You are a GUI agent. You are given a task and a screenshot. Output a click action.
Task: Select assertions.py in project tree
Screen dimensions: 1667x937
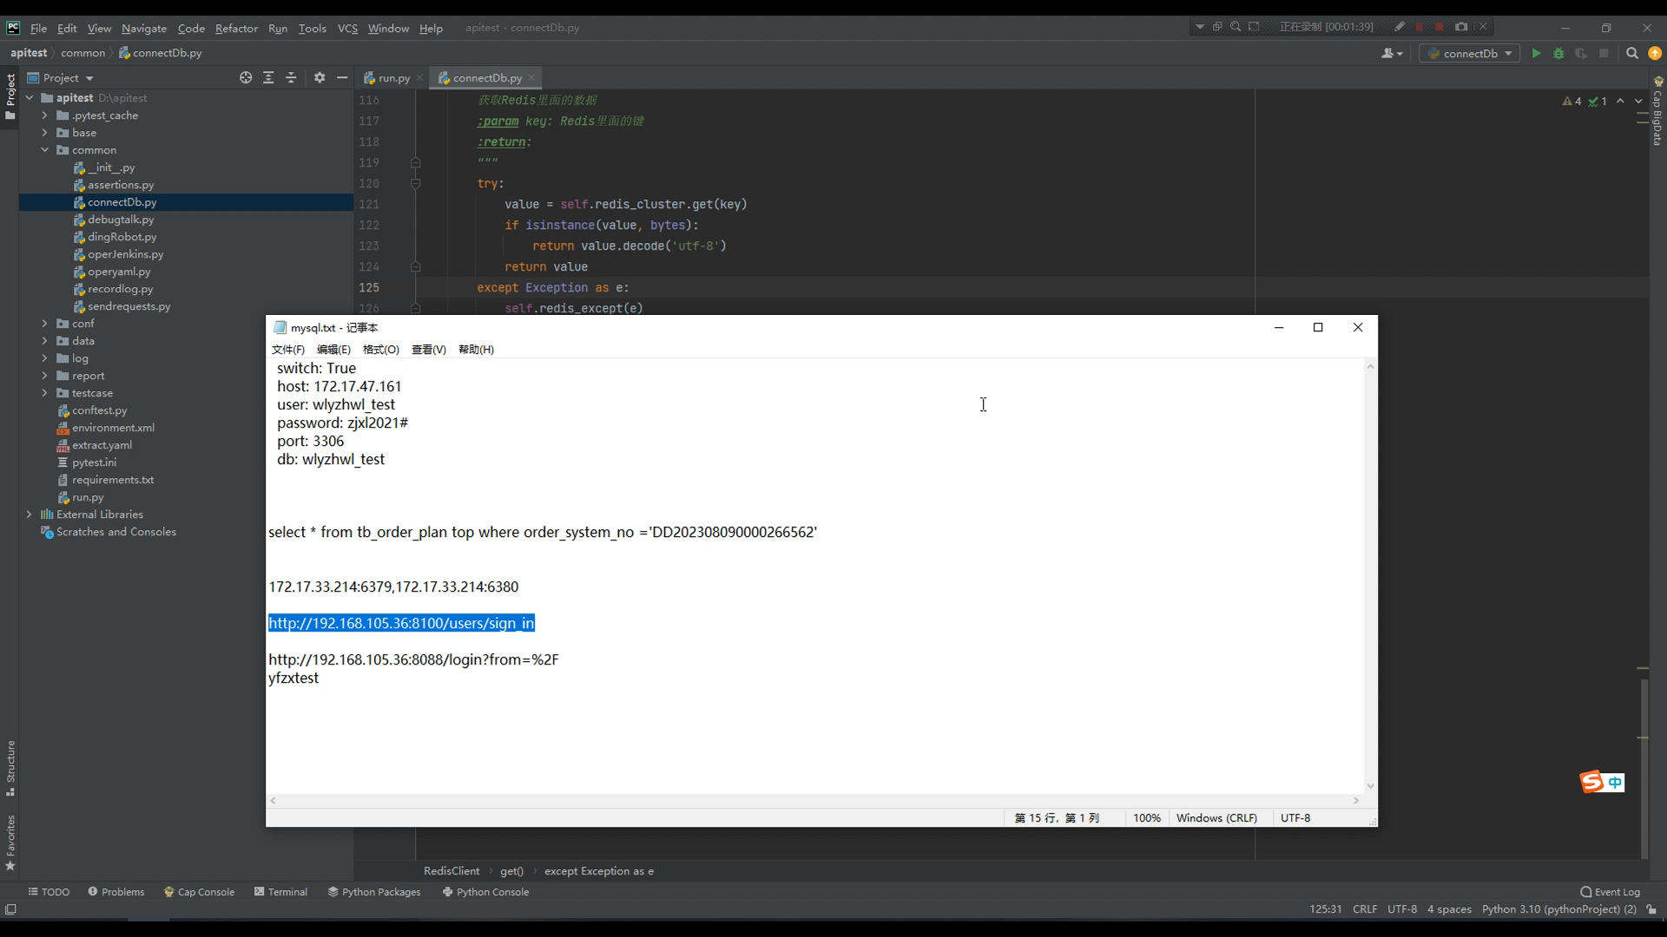coord(121,185)
